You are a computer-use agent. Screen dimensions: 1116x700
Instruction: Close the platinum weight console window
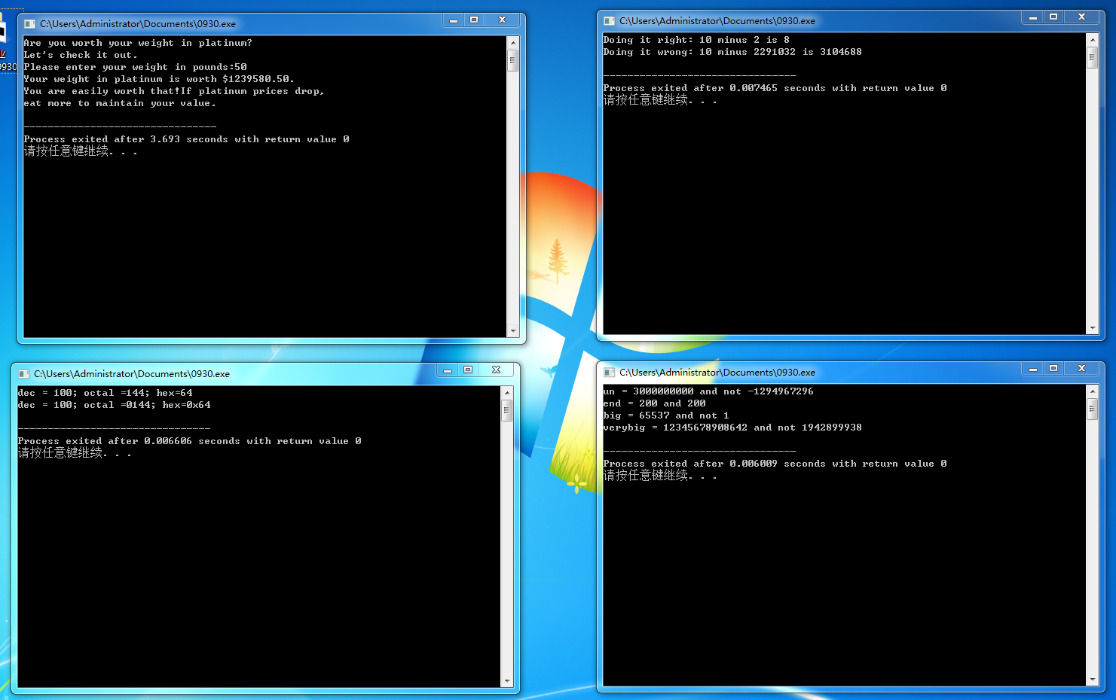[503, 20]
